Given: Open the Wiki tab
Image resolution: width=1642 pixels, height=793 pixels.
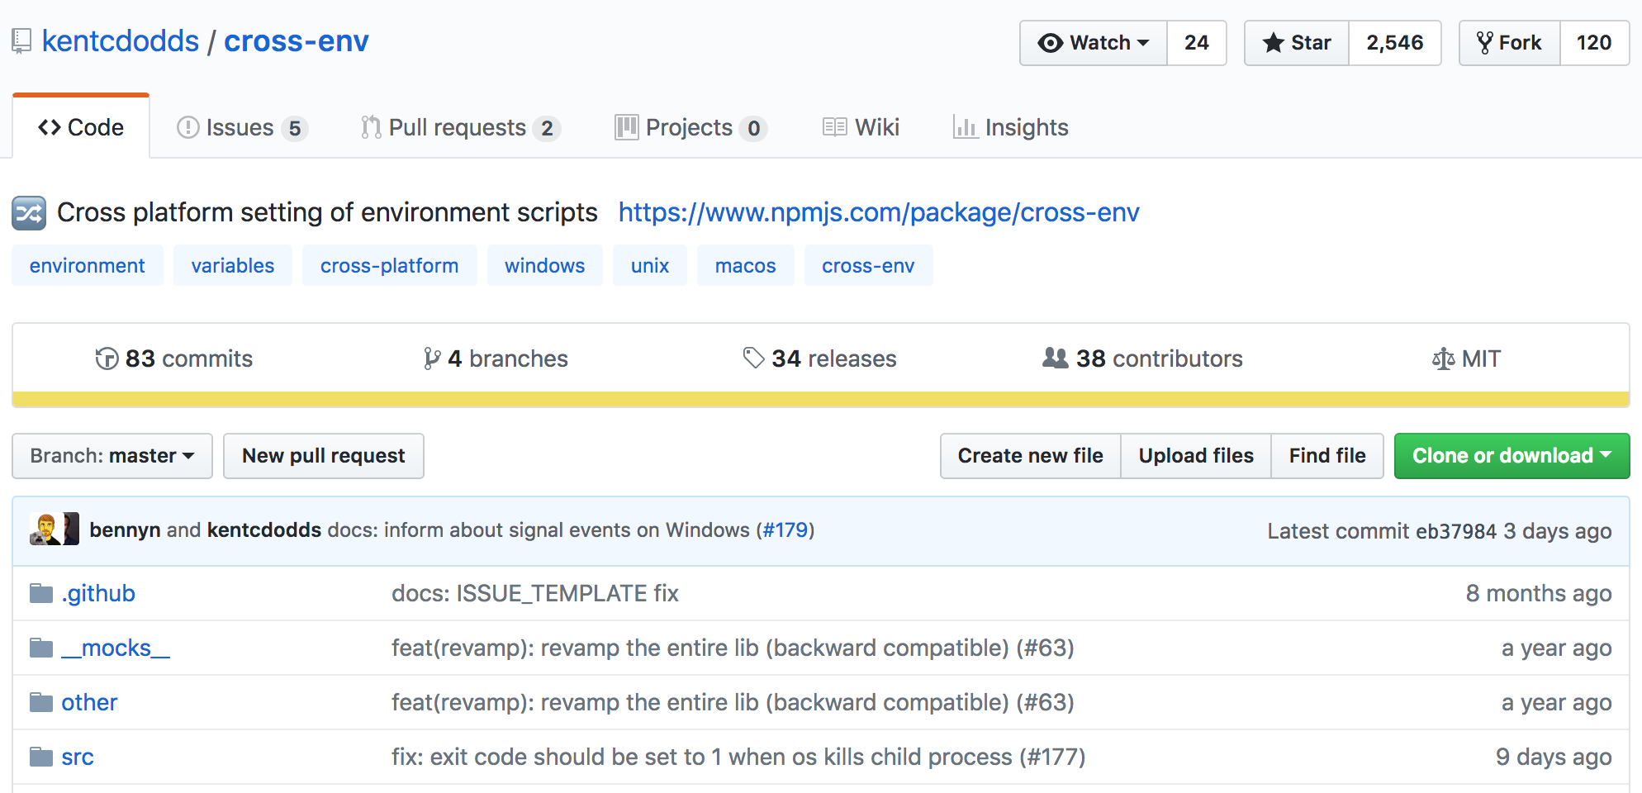Looking at the screenshot, I should pyautogui.click(x=861, y=127).
